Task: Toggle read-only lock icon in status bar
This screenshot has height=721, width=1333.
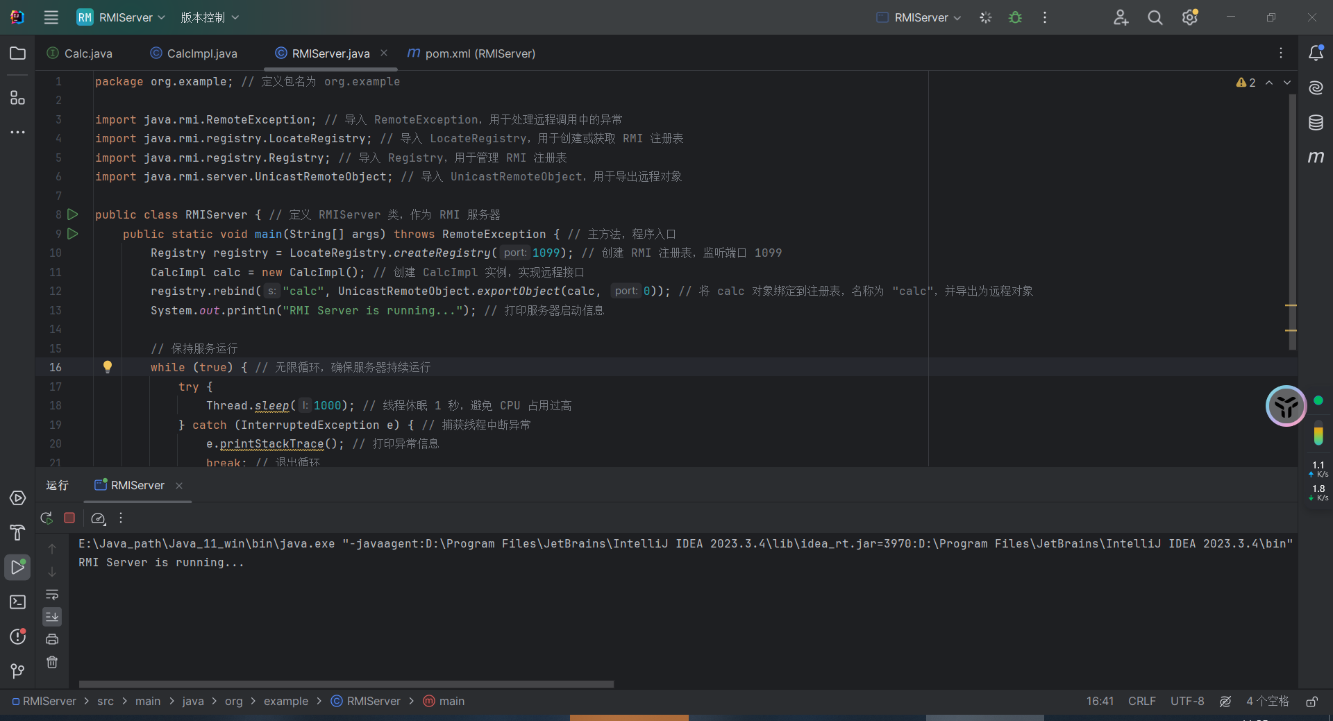Action: click(x=1311, y=702)
